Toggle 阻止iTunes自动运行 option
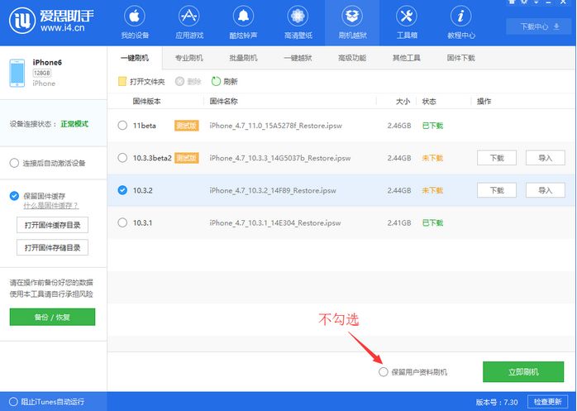 point(13,401)
